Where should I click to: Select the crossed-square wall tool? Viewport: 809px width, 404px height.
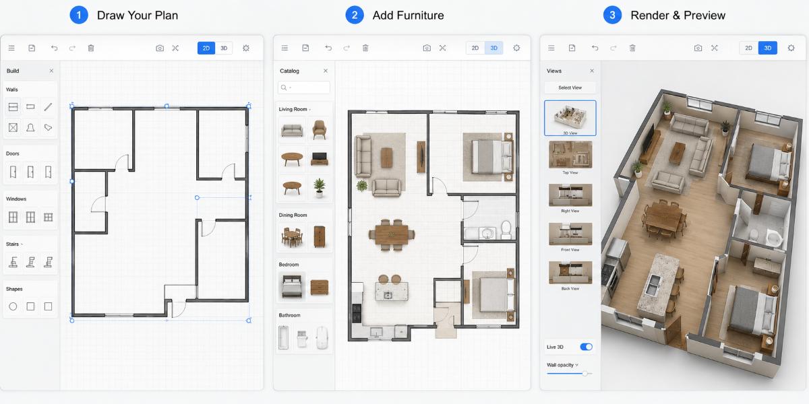pyautogui.click(x=13, y=127)
